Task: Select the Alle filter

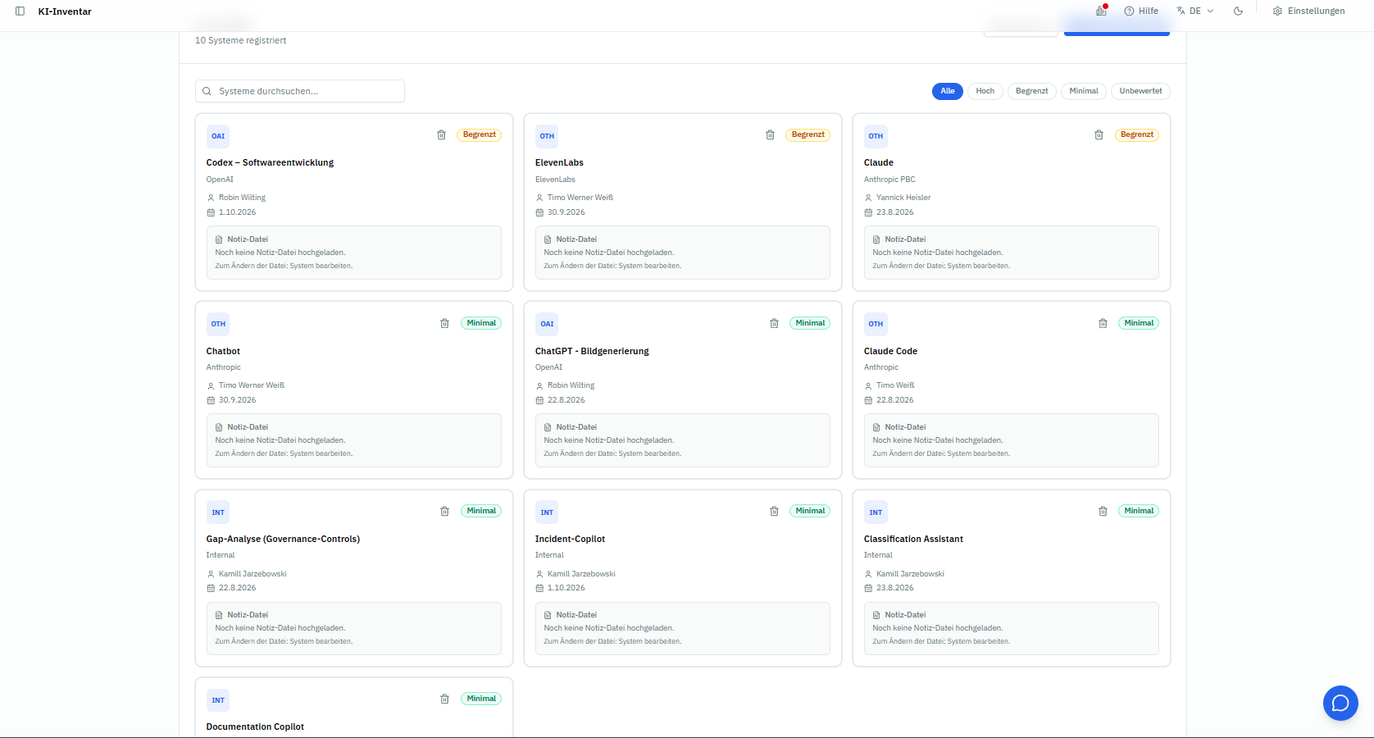Action: coord(948,91)
